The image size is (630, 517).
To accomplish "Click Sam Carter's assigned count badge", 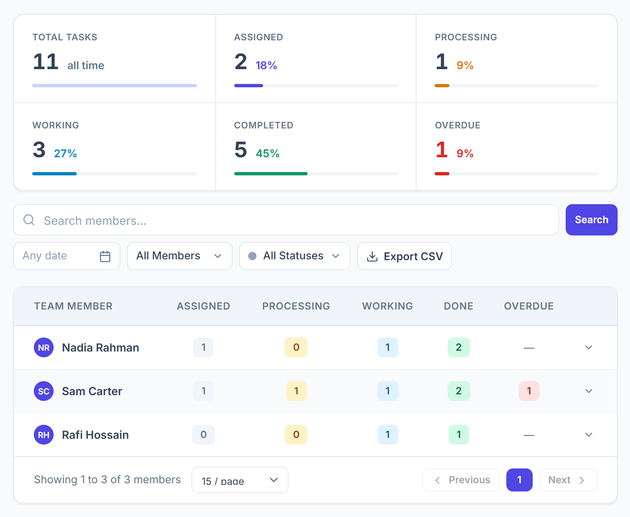I will tap(203, 391).
